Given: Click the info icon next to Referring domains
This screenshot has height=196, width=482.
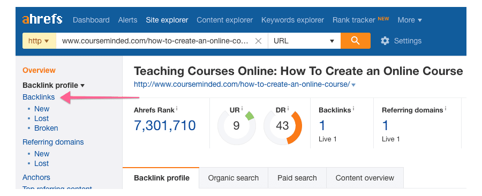Looking at the screenshot, I should tap(446, 109).
